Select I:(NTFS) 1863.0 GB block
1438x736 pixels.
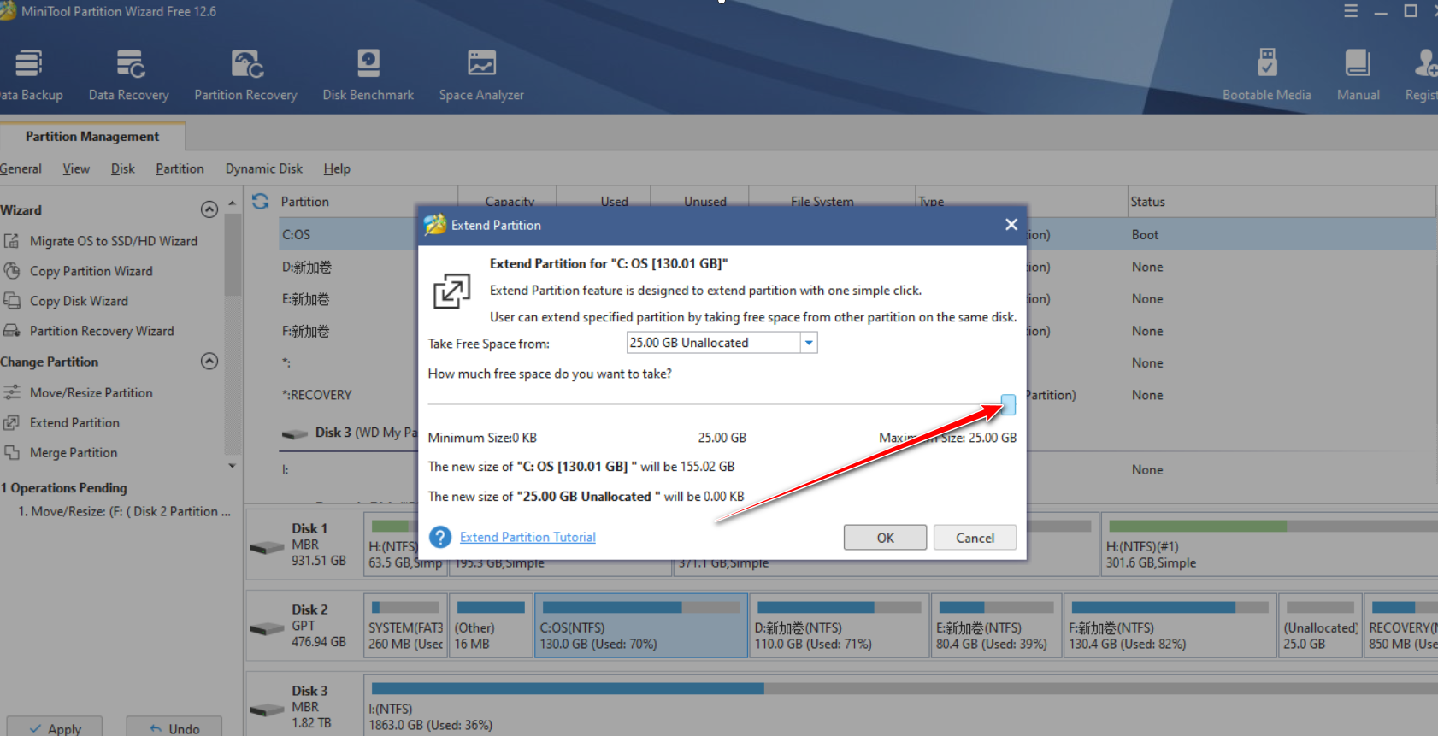point(902,707)
